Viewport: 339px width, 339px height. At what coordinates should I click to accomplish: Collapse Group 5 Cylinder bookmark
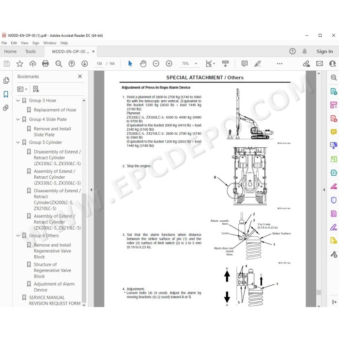coord(18,142)
